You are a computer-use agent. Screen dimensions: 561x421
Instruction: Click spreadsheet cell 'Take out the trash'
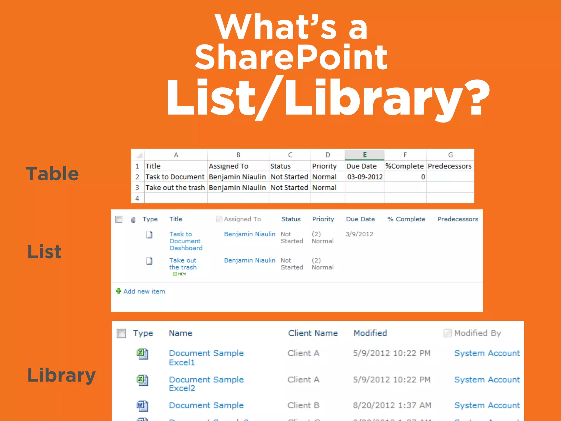coord(176,187)
